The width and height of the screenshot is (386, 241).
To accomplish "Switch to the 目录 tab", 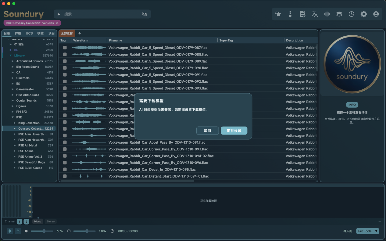I will click(x=7, y=33).
